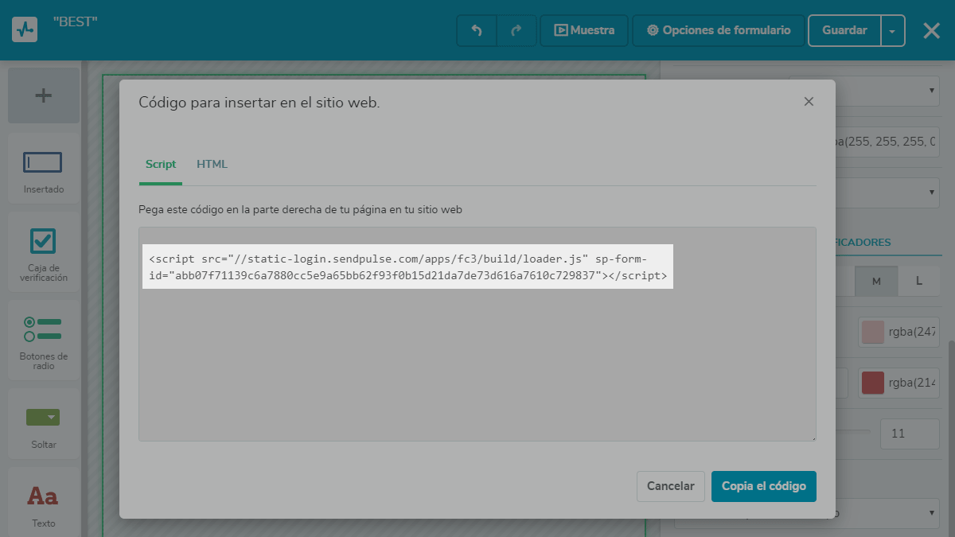Expand the Guardar dropdown arrow
Screen dimensions: 955x537
(893, 30)
